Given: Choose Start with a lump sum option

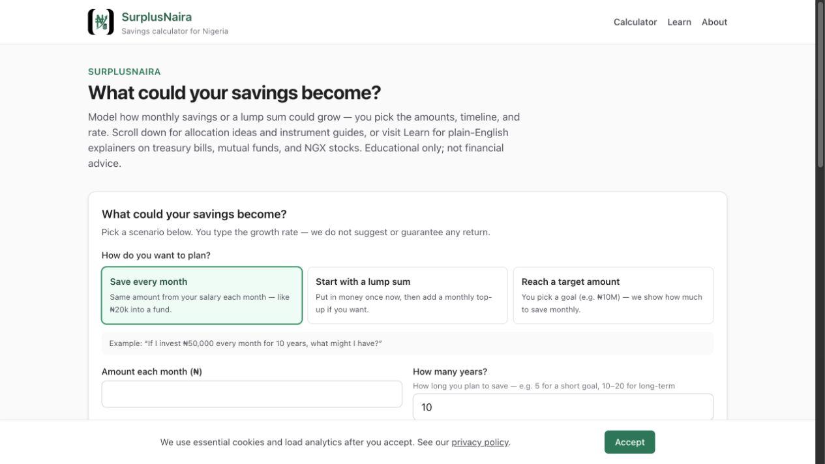Looking at the screenshot, I should [x=408, y=295].
